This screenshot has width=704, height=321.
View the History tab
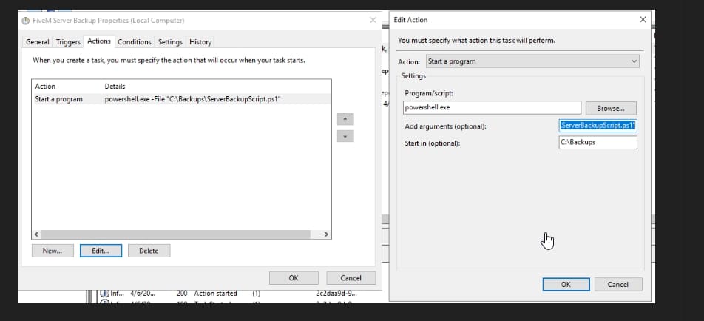click(x=200, y=42)
